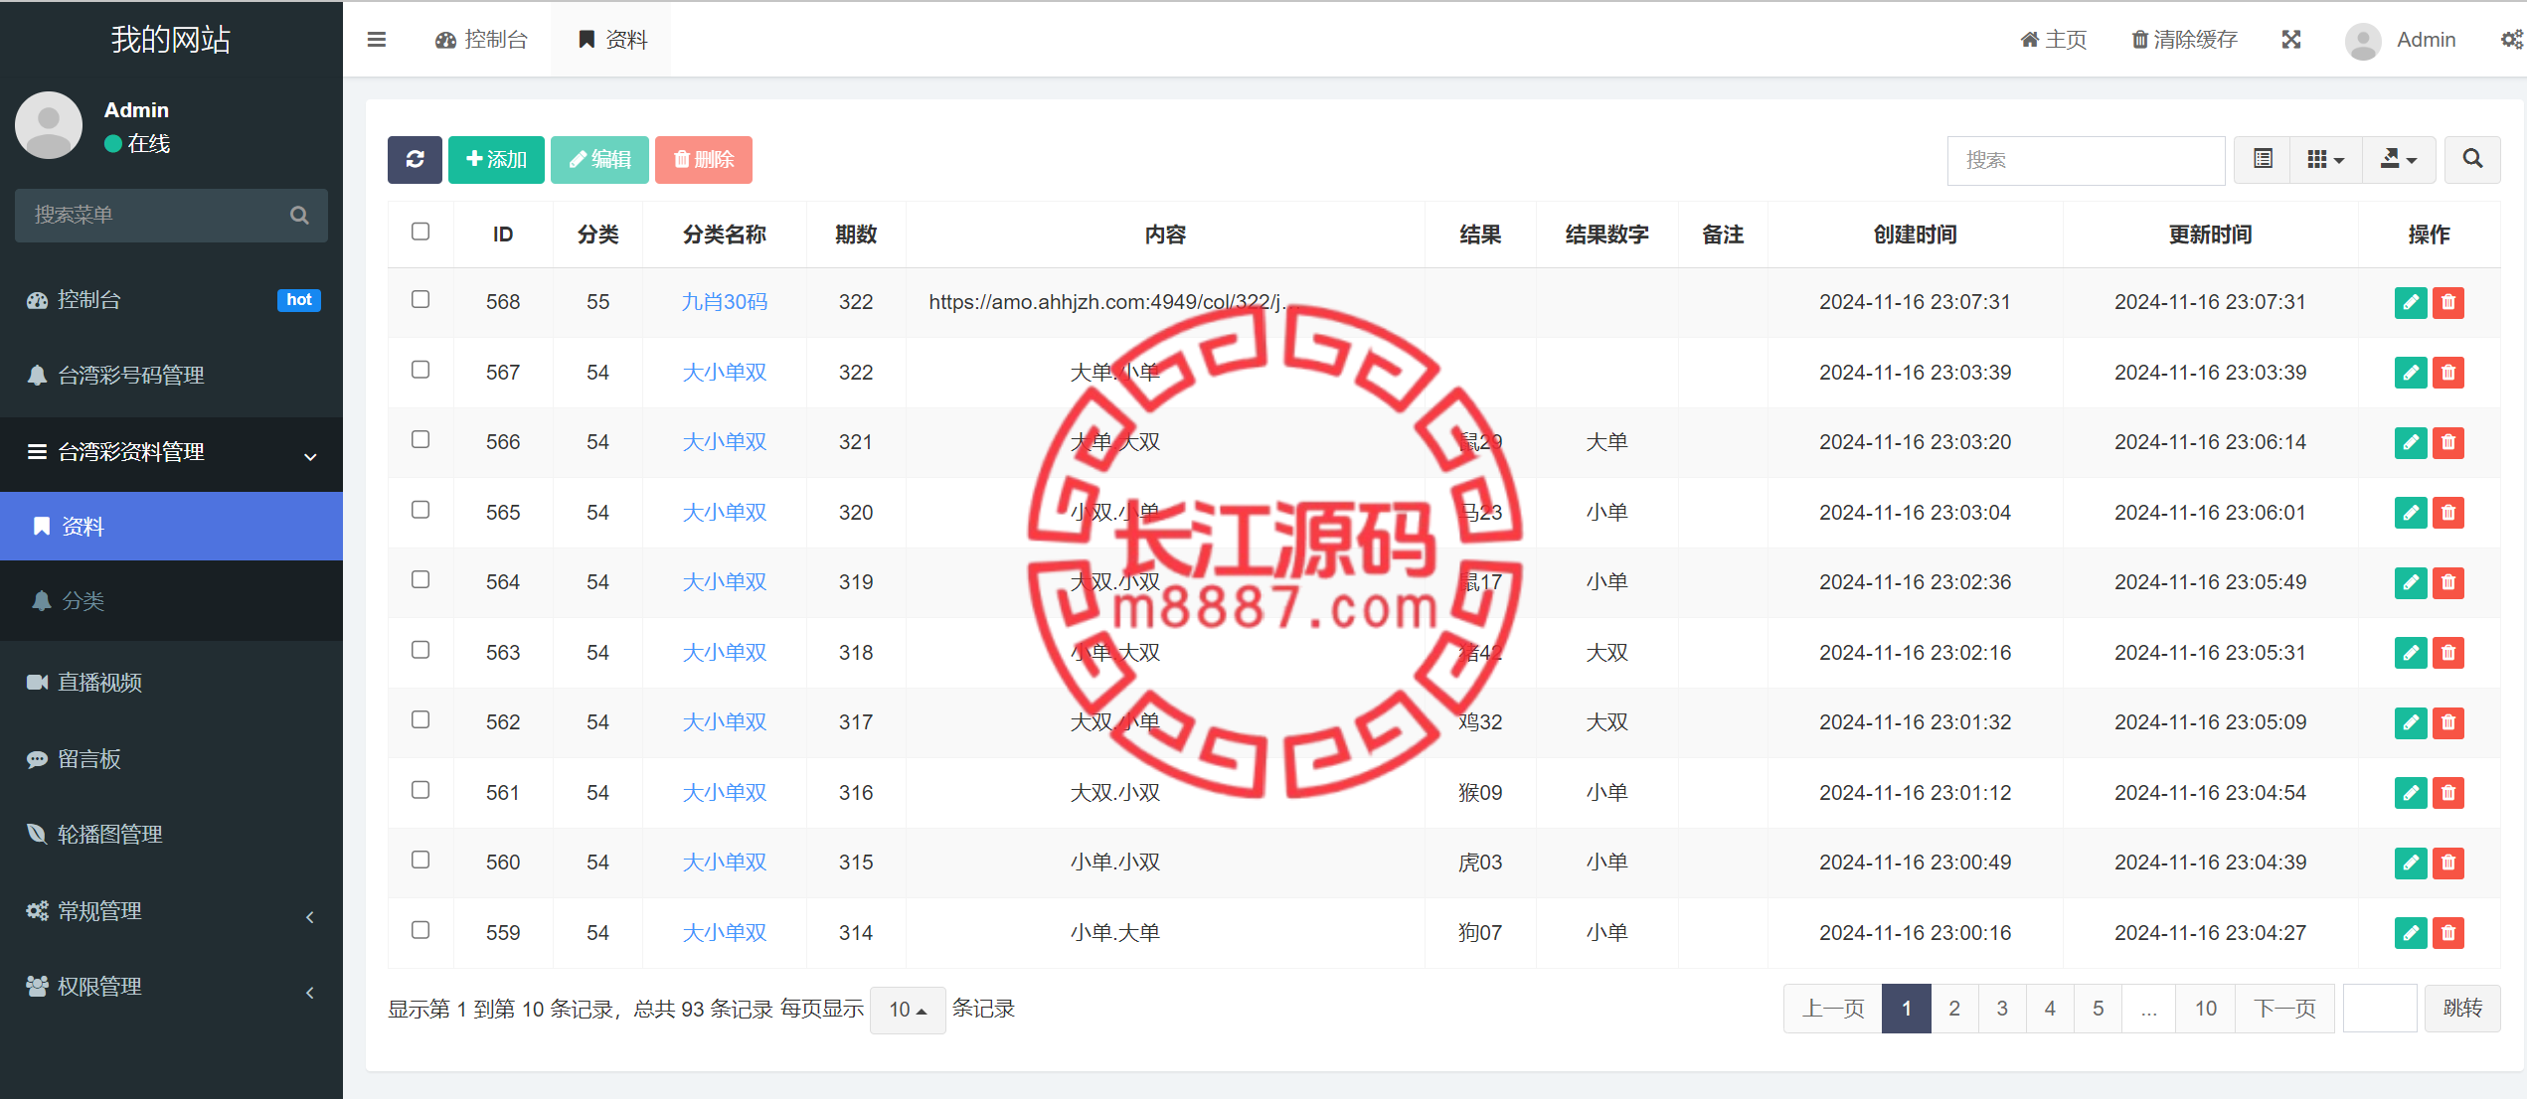This screenshot has height=1099, width=2527.
Task: Click the 添加 button
Action: [496, 160]
